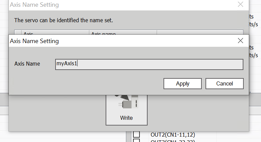Tick the OUT2(CN1-11,12) checkbox

[x=136, y=135]
